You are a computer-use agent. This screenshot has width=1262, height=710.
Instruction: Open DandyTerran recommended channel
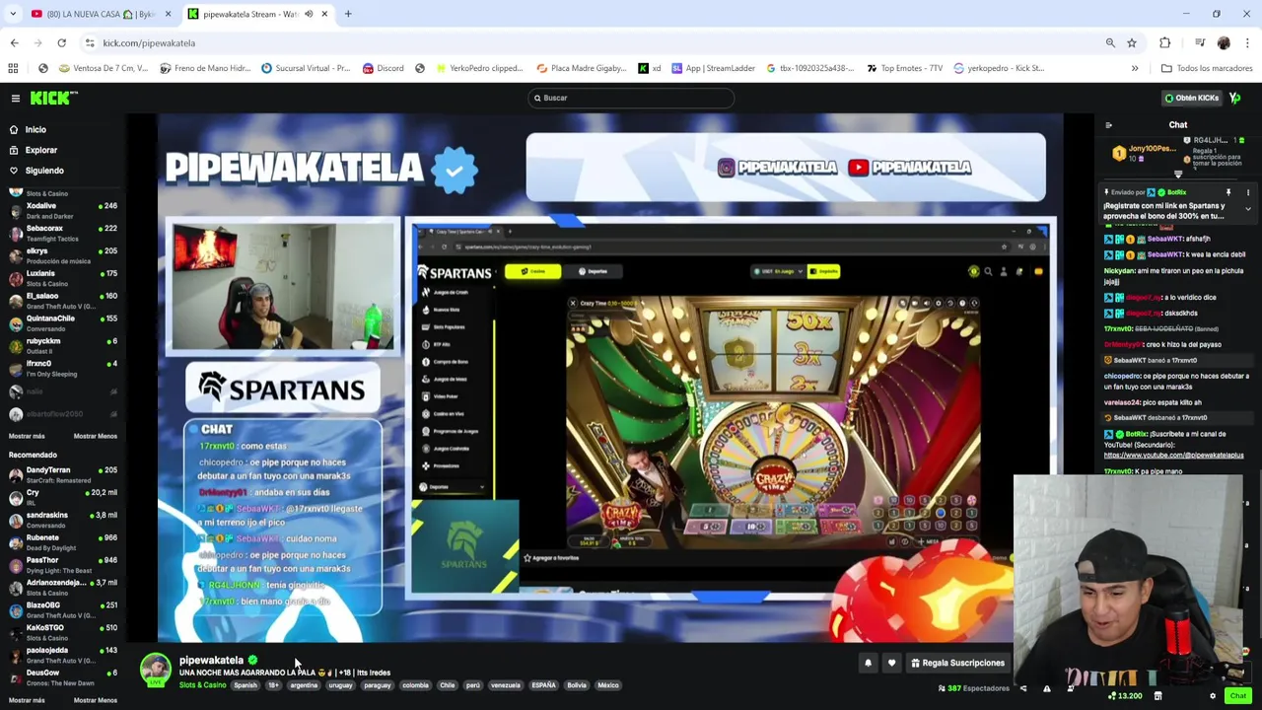tap(61, 474)
